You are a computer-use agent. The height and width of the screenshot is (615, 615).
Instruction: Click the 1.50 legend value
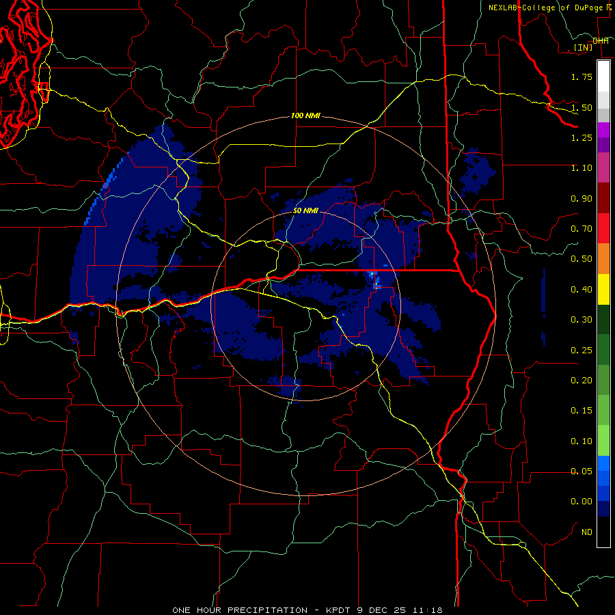[x=582, y=107]
